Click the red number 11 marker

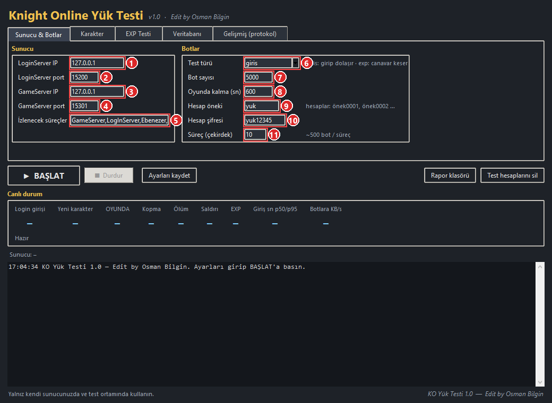[274, 135]
